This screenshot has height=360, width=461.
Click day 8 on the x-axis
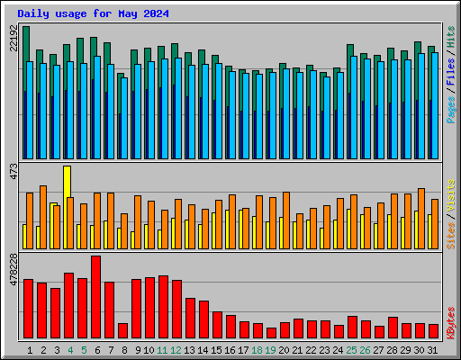[124, 350]
